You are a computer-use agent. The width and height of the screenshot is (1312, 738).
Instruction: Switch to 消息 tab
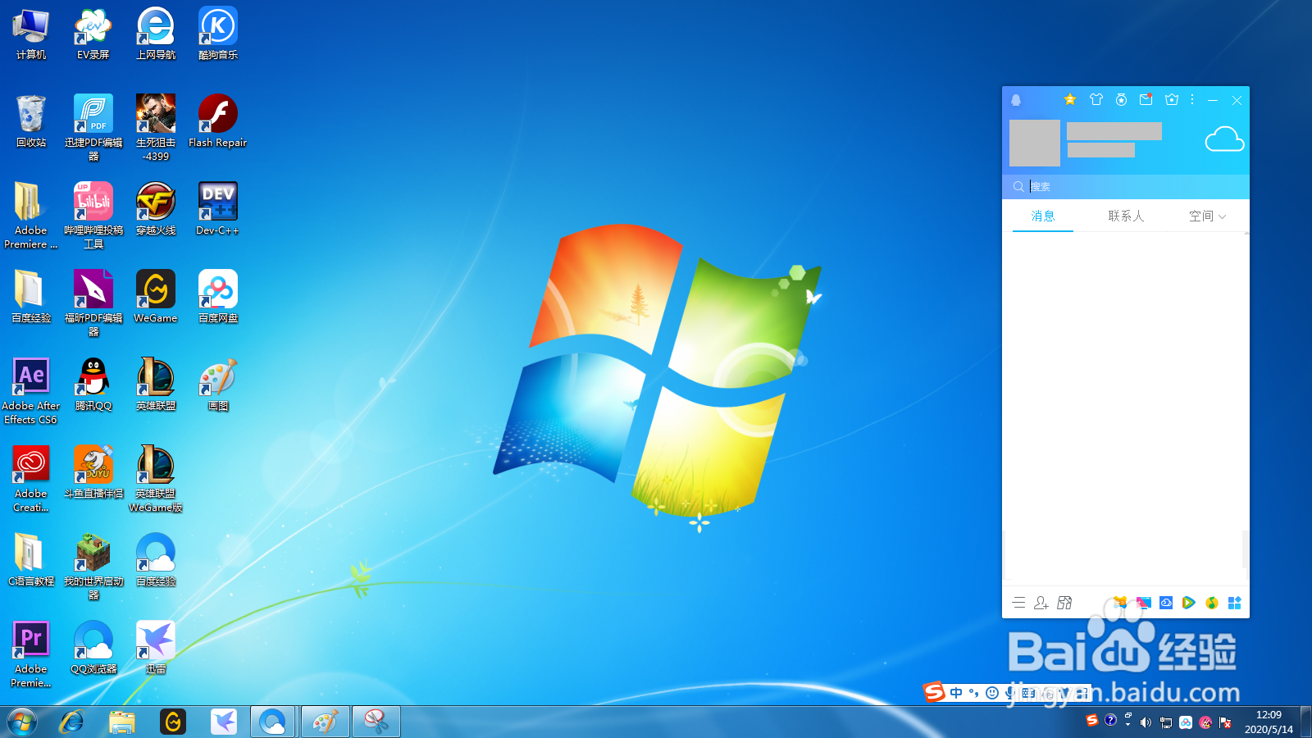[x=1043, y=216]
